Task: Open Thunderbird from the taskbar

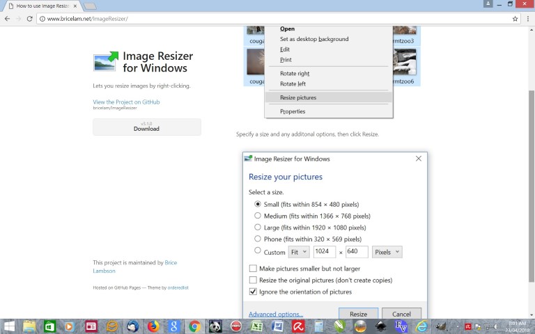Action: click(133, 326)
